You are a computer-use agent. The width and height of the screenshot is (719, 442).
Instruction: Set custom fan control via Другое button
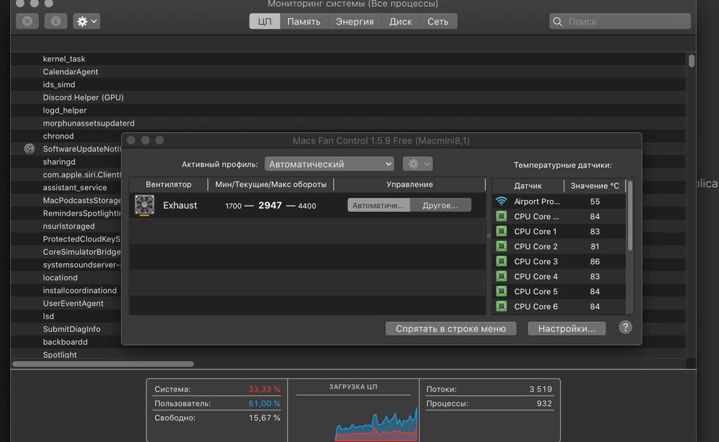440,205
